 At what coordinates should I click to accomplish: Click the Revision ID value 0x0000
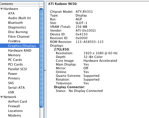(81, 38)
